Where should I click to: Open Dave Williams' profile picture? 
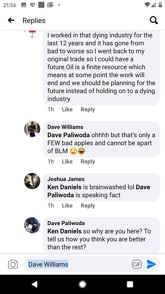coord(32,129)
